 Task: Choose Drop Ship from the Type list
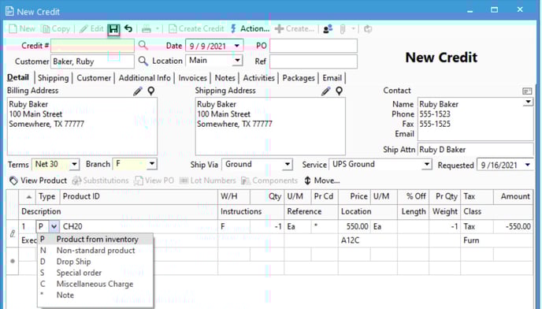pos(95,262)
